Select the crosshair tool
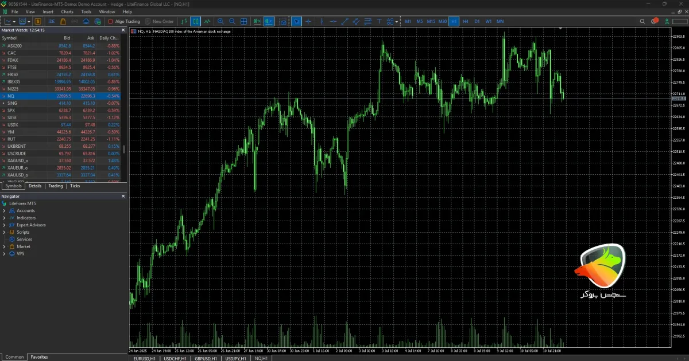The image size is (689, 361). point(308,21)
